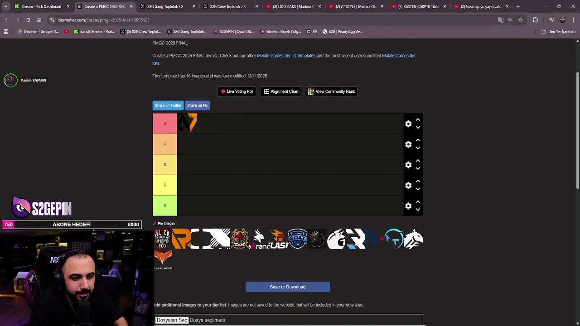This screenshot has height=326, width=580.
Task: Open settings gear for D tier row
Action: 408,206
